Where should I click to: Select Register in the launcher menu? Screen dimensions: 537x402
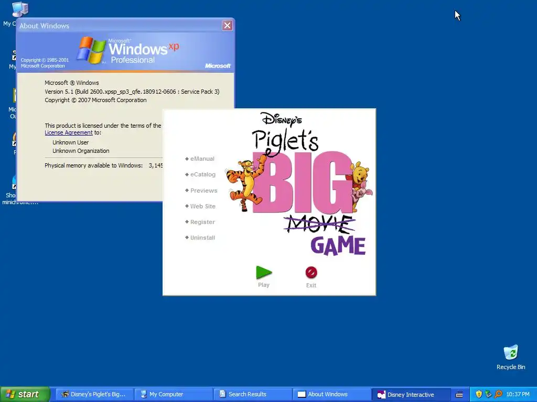point(200,222)
